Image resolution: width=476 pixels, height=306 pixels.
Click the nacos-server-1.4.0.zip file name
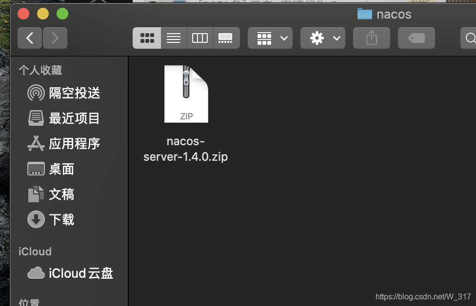tap(186, 149)
